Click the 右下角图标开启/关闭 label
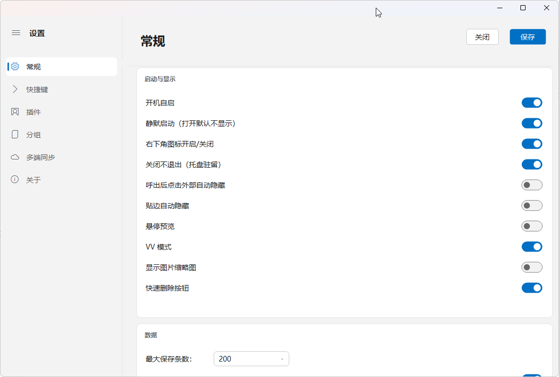Viewport: 559px width, 377px height. (x=180, y=144)
